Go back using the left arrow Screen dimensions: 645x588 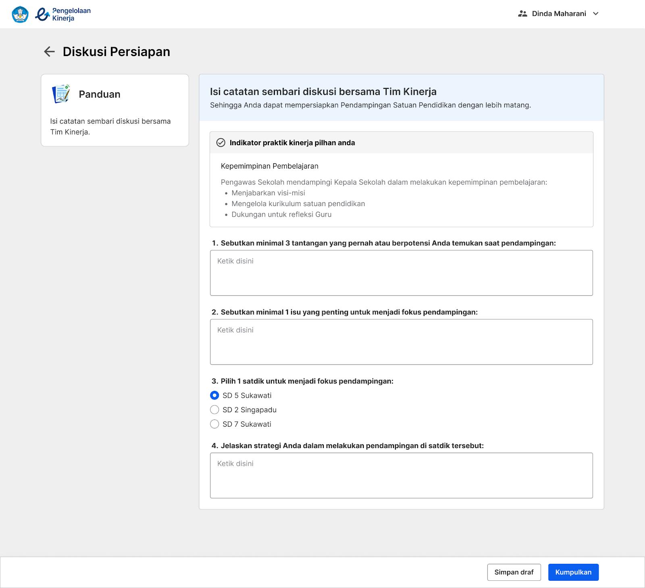coord(49,52)
